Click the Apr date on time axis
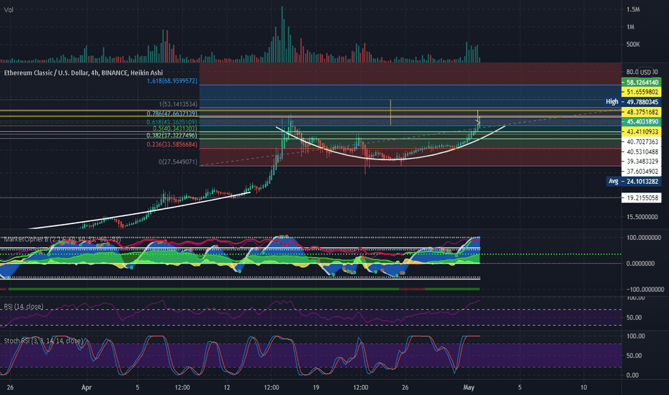 point(87,387)
